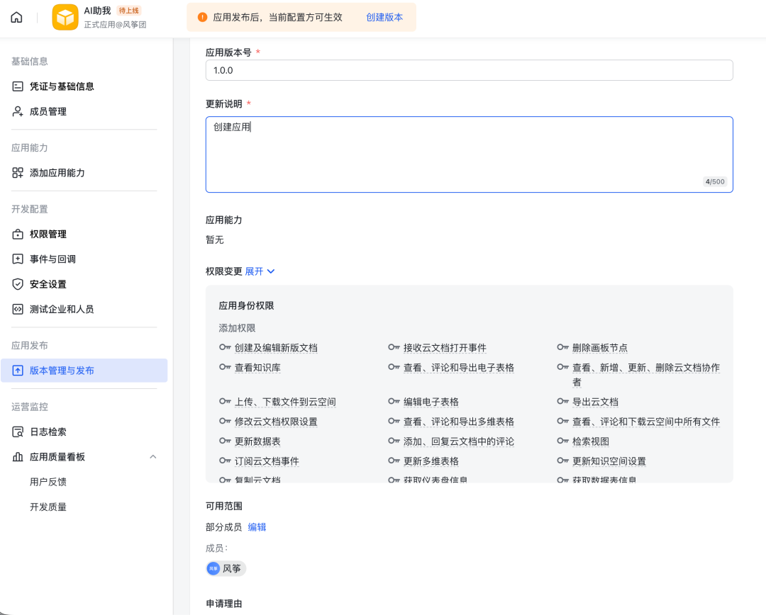Open the AI助我 app cube icon
This screenshot has width=766, height=615.
tap(65, 16)
